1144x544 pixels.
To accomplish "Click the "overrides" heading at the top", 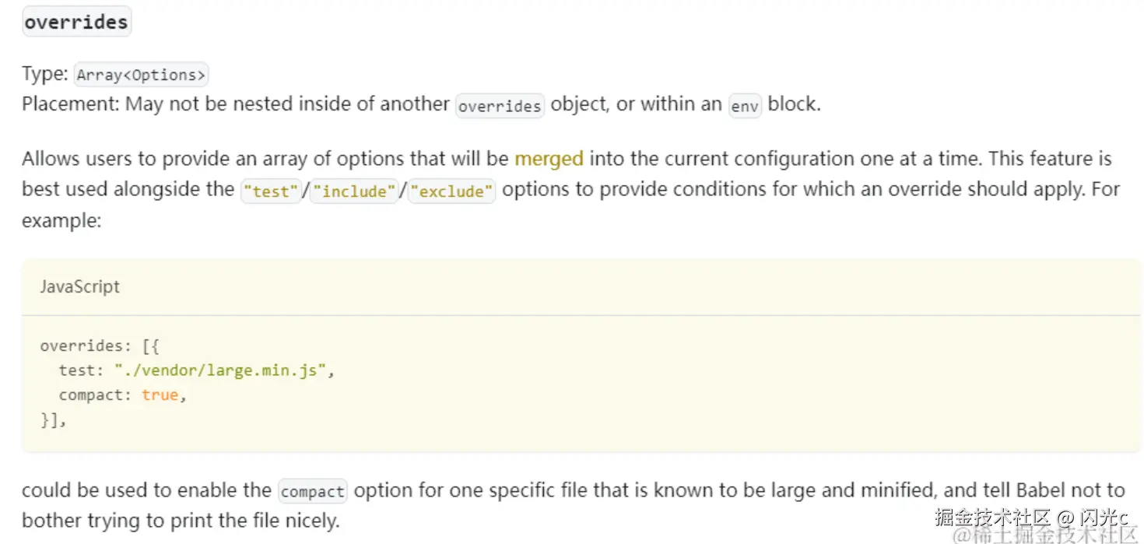I will (x=76, y=22).
